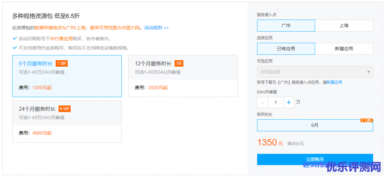
Task: Choose the 新建应用 option
Action: tap(344, 49)
